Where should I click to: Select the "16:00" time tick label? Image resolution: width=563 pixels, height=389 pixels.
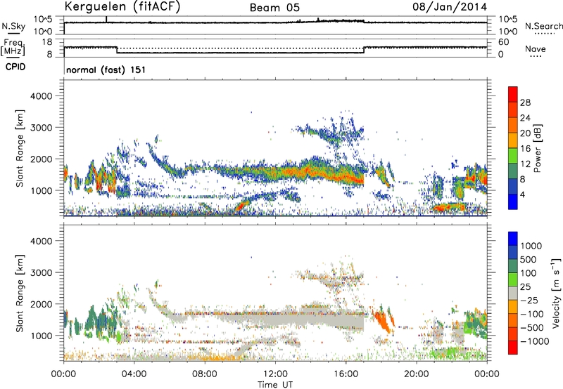[x=346, y=374]
